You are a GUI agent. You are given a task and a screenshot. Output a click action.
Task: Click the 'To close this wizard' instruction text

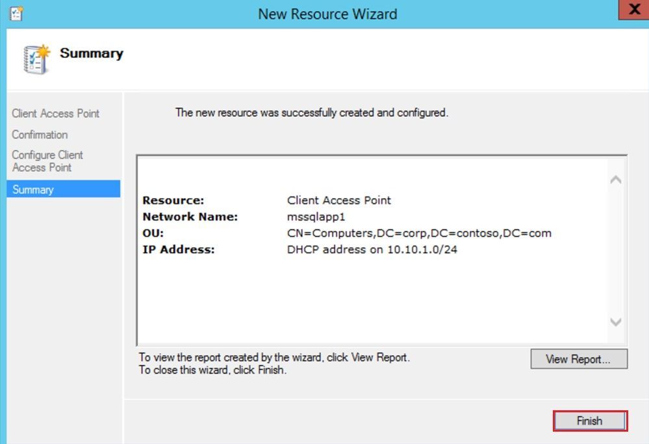coord(212,369)
